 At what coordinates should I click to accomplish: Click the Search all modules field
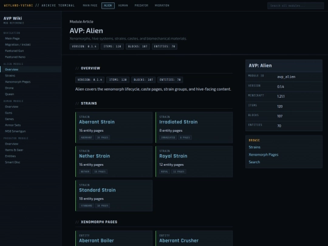295,5
